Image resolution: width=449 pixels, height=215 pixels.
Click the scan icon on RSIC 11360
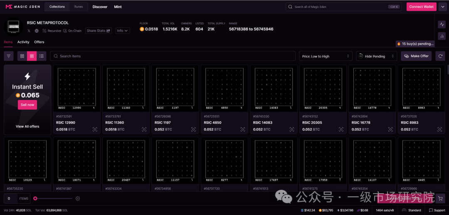coord(144,130)
